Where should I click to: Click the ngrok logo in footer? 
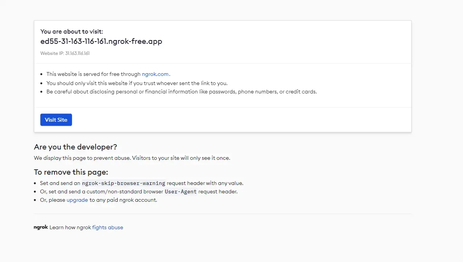pos(41,227)
